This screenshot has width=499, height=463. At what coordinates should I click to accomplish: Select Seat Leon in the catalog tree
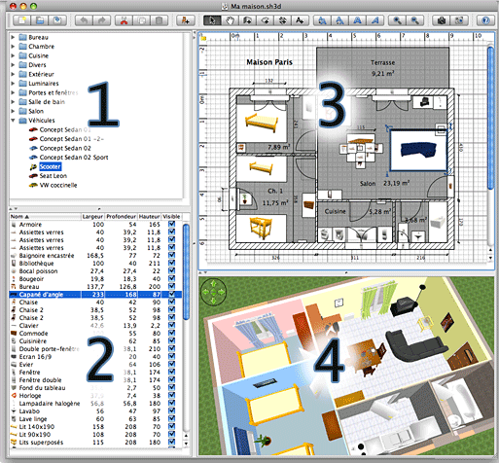click(x=53, y=176)
